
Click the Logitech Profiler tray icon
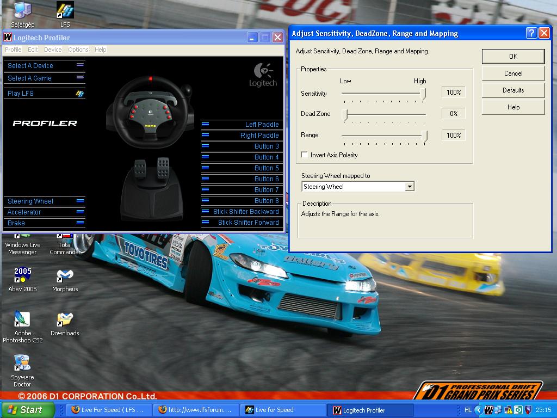pyautogui.click(x=489, y=410)
